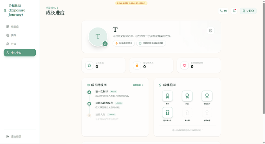
Task: Click the streak flame 连续打卡 chip
Action: pos(124,43)
